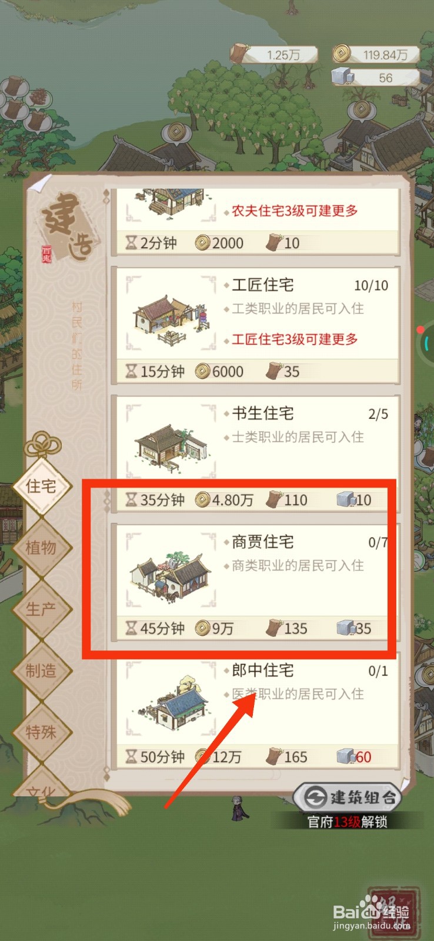
Task: Tap the 郎中住宅 title text
Action: [x=262, y=670]
